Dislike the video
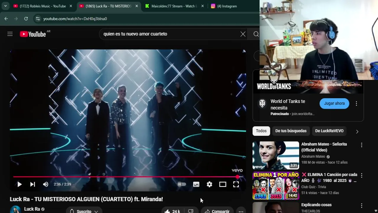The height and width of the screenshot is (213, 378). click(x=191, y=211)
